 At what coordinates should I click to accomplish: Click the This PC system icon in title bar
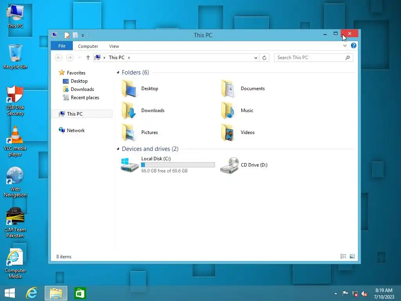54,35
